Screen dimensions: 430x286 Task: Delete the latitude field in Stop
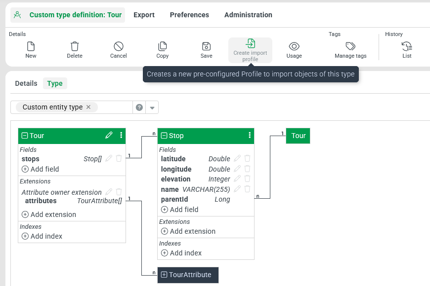click(248, 159)
